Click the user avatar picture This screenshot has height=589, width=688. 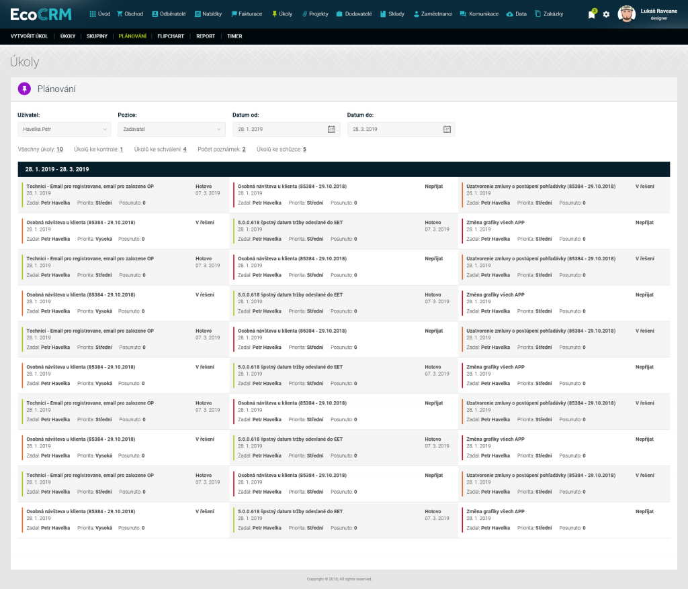[626, 14]
